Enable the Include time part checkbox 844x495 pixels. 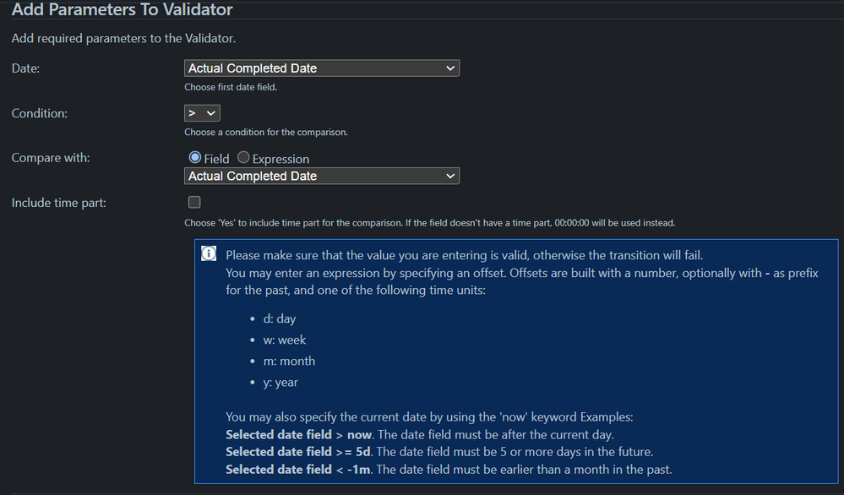click(x=193, y=202)
